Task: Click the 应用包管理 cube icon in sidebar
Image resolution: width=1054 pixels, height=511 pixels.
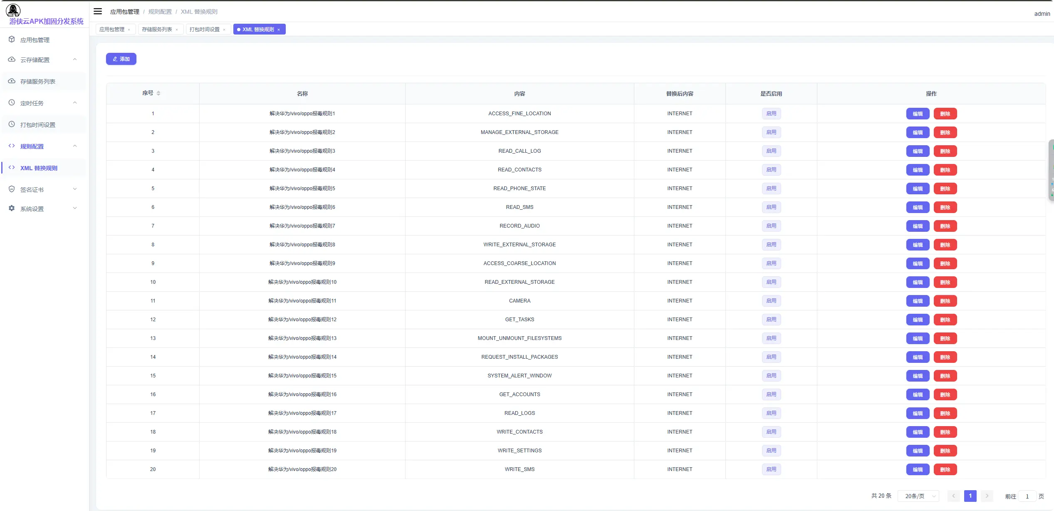Action: coord(12,40)
